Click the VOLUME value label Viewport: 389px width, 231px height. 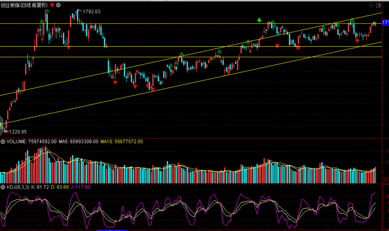click(31, 142)
